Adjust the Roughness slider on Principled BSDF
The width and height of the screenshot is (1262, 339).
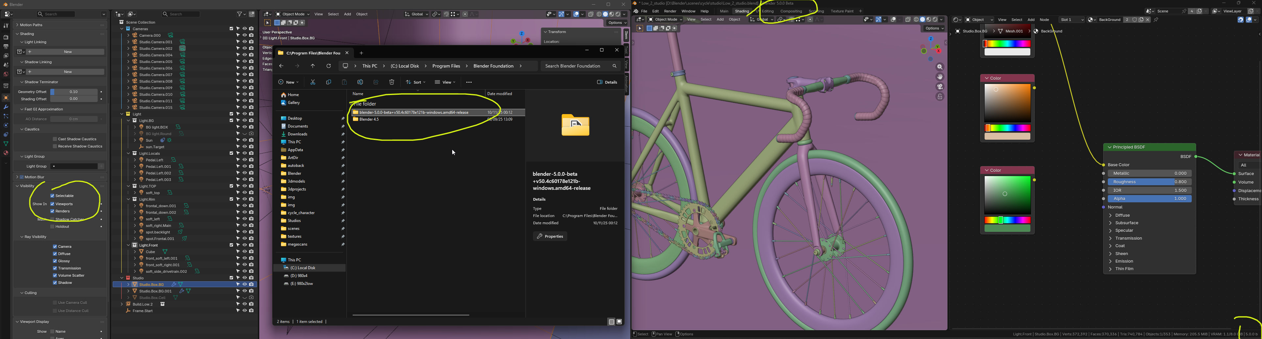point(1149,182)
